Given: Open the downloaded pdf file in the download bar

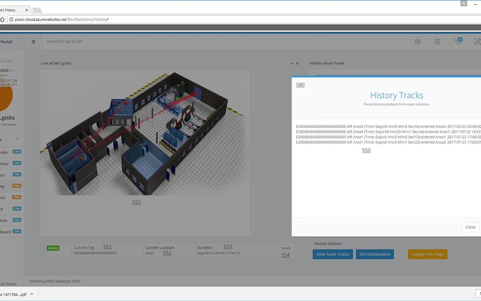Looking at the screenshot, I should click(13, 294).
